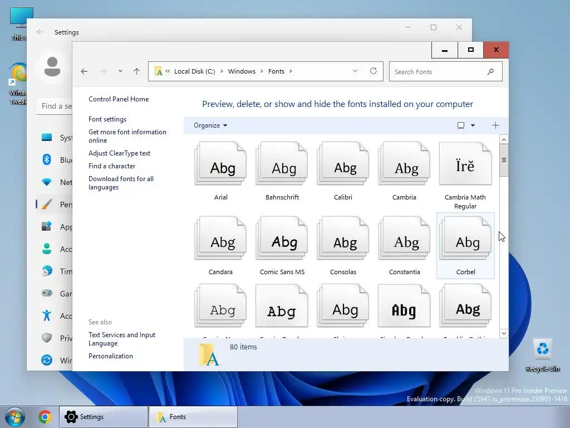Switch to Settings taskbar button
This screenshot has height=428, width=570.
click(x=103, y=417)
